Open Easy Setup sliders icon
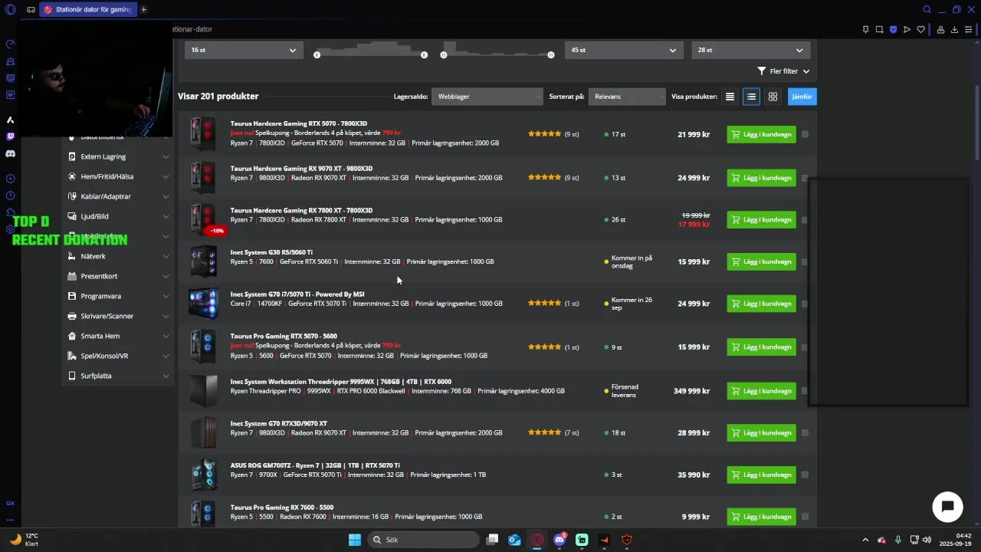 click(x=969, y=30)
